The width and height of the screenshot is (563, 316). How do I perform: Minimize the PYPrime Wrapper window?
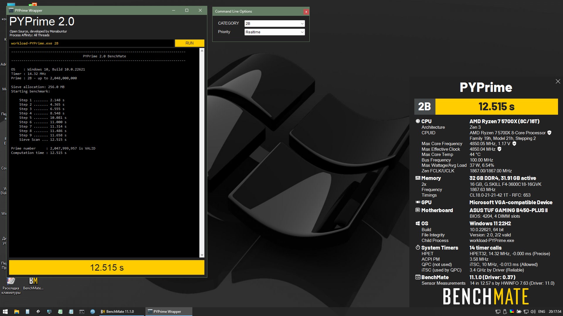coord(173,10)
